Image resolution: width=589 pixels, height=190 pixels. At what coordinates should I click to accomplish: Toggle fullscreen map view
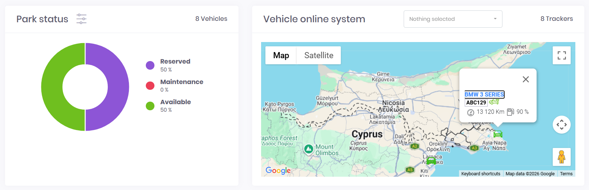pos(562,55)
